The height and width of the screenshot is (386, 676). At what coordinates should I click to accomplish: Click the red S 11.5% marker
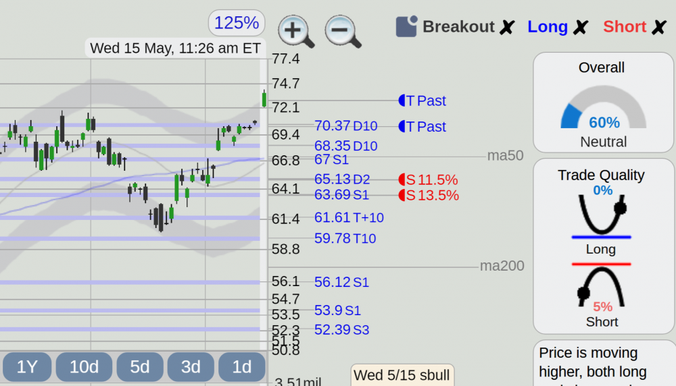[x=428, y=180]
